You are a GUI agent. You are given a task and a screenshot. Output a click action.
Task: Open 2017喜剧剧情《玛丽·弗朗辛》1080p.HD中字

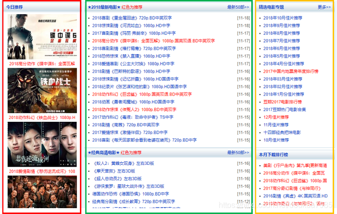(134, 33)
